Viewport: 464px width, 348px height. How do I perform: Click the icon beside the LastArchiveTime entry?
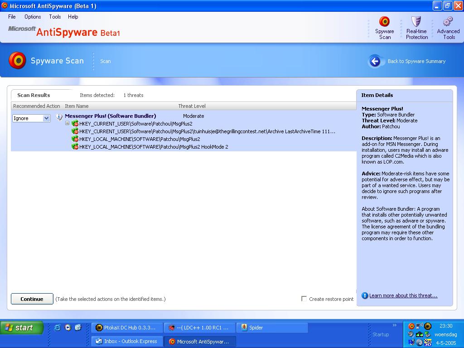point(75,131)
